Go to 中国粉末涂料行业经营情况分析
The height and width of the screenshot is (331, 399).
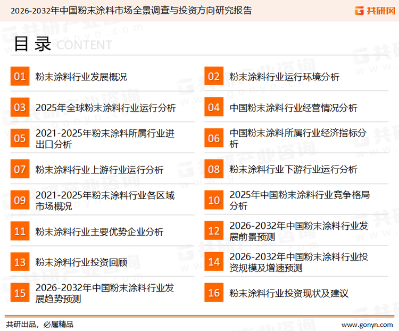(294, 108)
